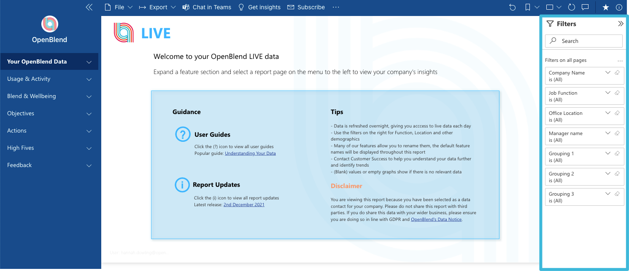Click the Report Updates info icon
629x271 pixels.
(x=182, y=185)
